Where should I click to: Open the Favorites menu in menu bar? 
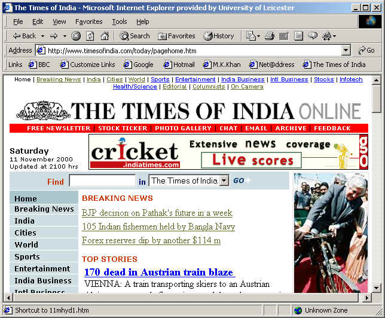click(89, 22)
